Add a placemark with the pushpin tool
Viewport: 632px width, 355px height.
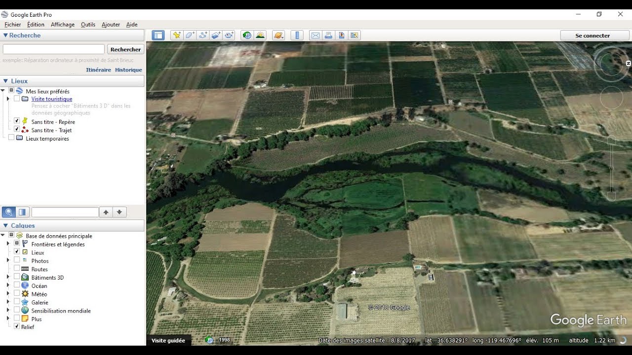pyautogui.click(x=177, y=35)
